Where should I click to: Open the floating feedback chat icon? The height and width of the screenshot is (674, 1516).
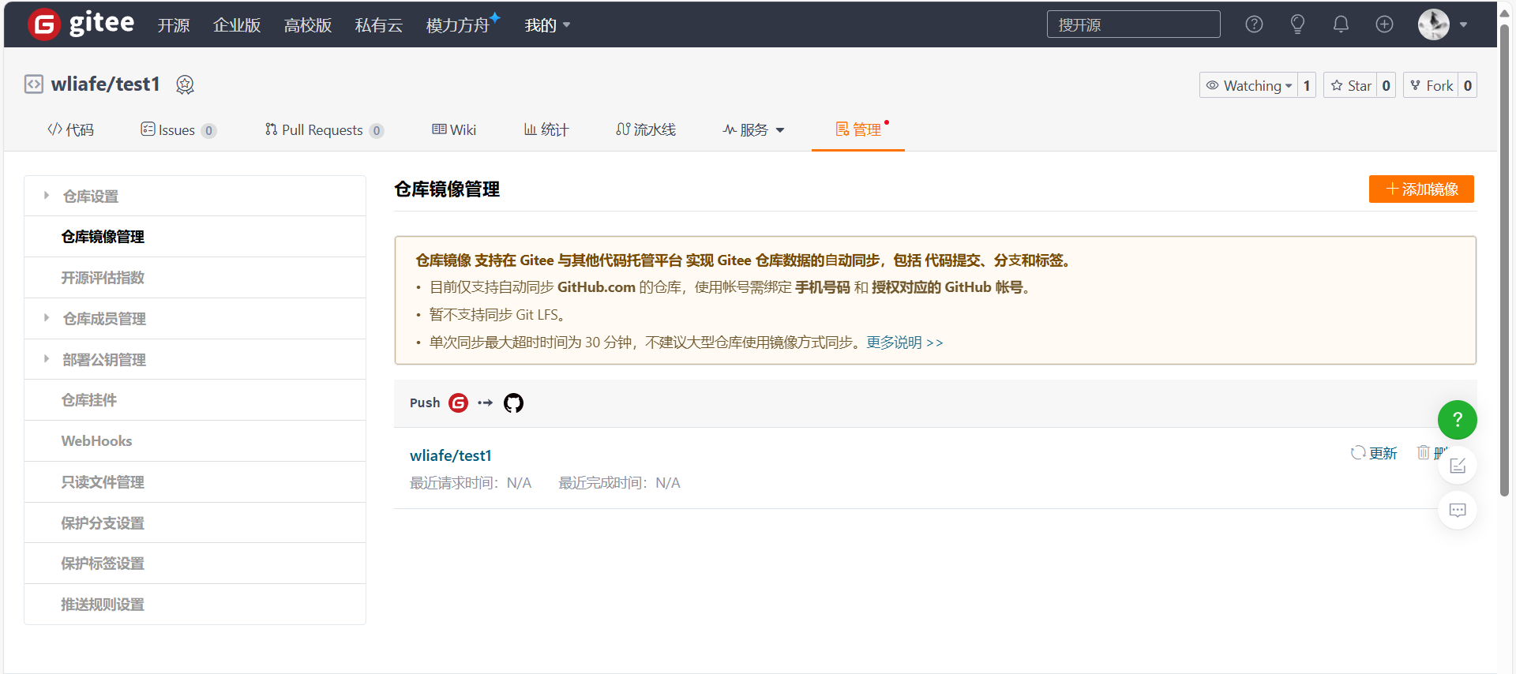click(1457, 511)
